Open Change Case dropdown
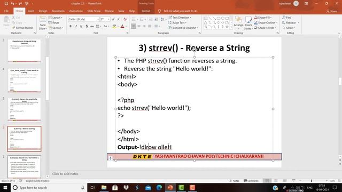The image size is (342, 192). pyautogui.click(x=106, y=26)
